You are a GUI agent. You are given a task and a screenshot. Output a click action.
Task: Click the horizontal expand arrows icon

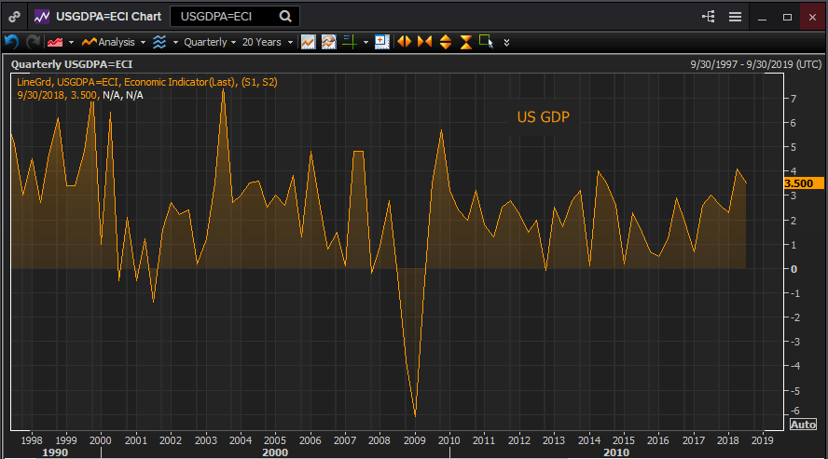(x=405, y=42)
